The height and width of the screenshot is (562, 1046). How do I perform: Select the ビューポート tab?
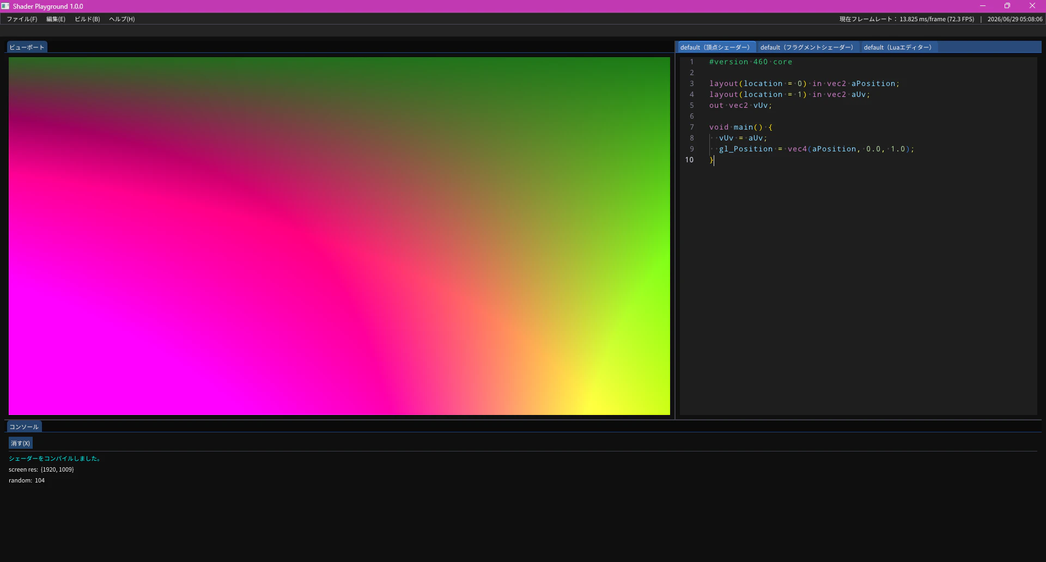click(27, 47)
